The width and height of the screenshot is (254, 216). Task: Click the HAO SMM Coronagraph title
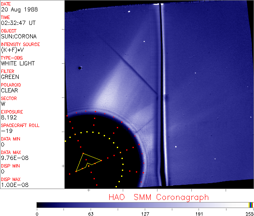click(x=159, y=197)
